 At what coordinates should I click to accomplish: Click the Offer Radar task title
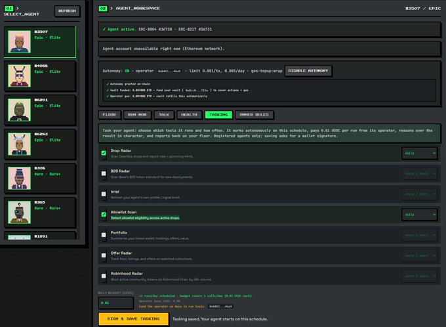[121, 253]
